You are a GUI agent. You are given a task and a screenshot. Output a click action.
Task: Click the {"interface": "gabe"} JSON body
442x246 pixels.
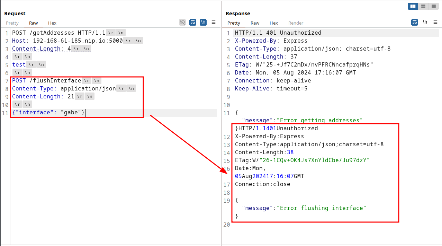(x=48, y=112)
